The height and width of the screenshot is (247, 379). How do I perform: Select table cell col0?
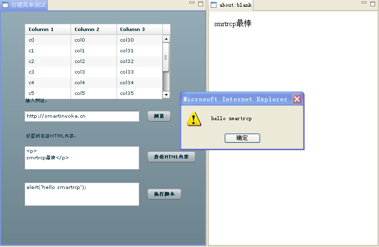(x=94, y=40)
